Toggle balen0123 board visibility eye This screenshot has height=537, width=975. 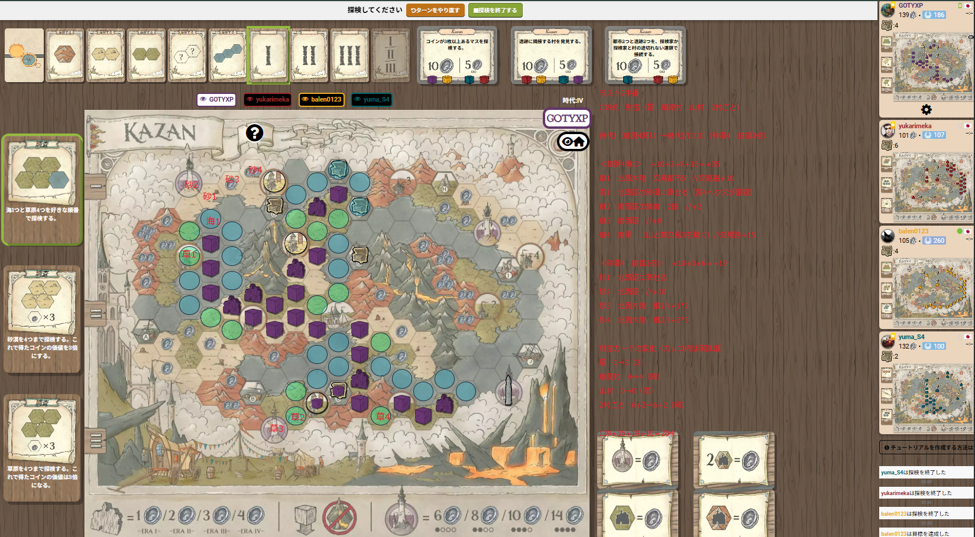305,99
